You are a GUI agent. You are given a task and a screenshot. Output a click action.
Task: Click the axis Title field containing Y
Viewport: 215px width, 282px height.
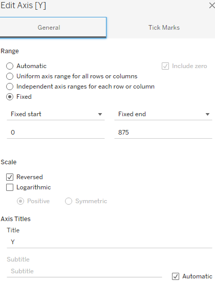pos(110,242)
